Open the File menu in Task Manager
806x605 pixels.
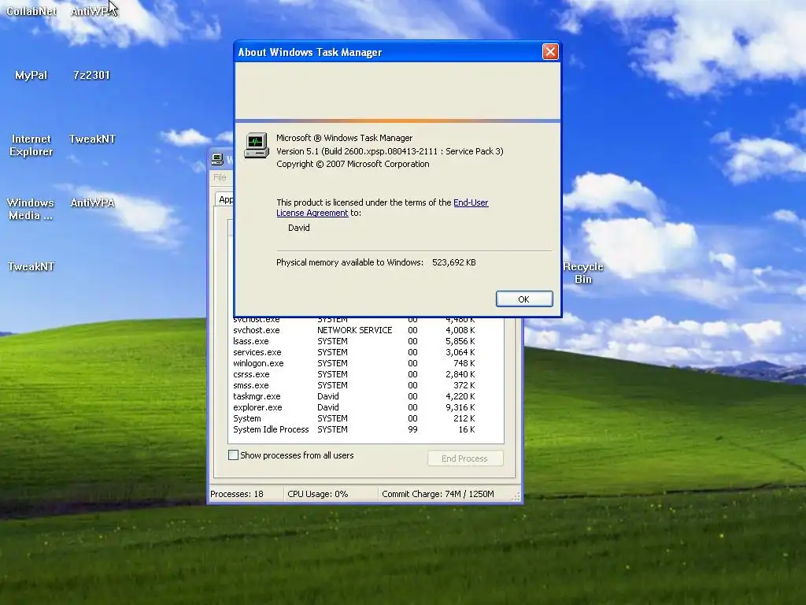click(x=220, y=177)
